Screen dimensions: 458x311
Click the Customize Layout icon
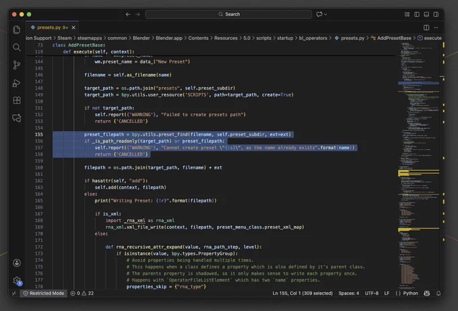407,14
